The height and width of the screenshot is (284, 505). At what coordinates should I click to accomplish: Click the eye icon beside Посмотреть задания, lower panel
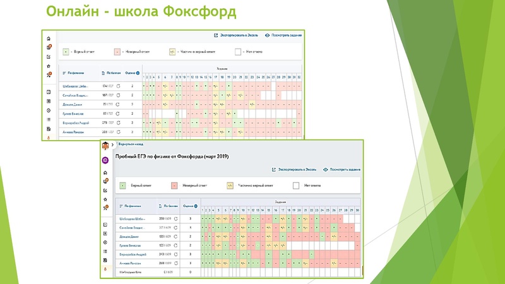[x=325, y=170]
